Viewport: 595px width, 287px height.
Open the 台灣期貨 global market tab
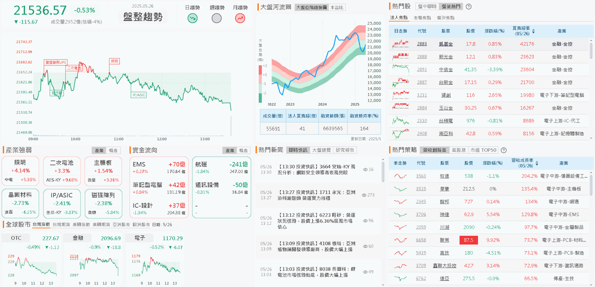(x=61, y=224)
